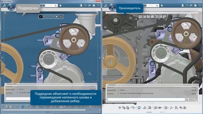Click the Assembly toolbar tab label

click(x=149, y=112)
